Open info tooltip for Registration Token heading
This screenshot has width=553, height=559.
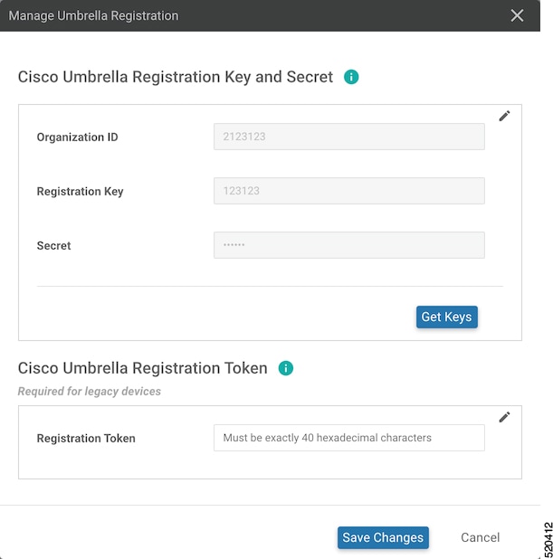point(285,368)
